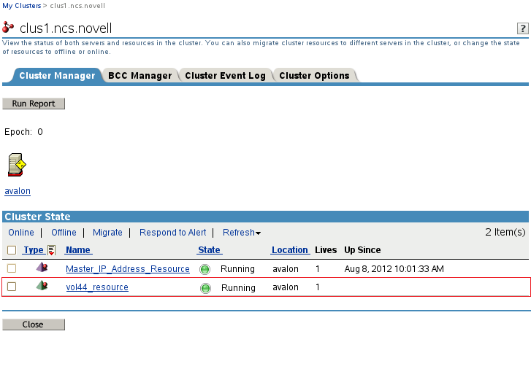The image size is (531, 369).
Task: Click the avalon server node icon
Action: 17,166
